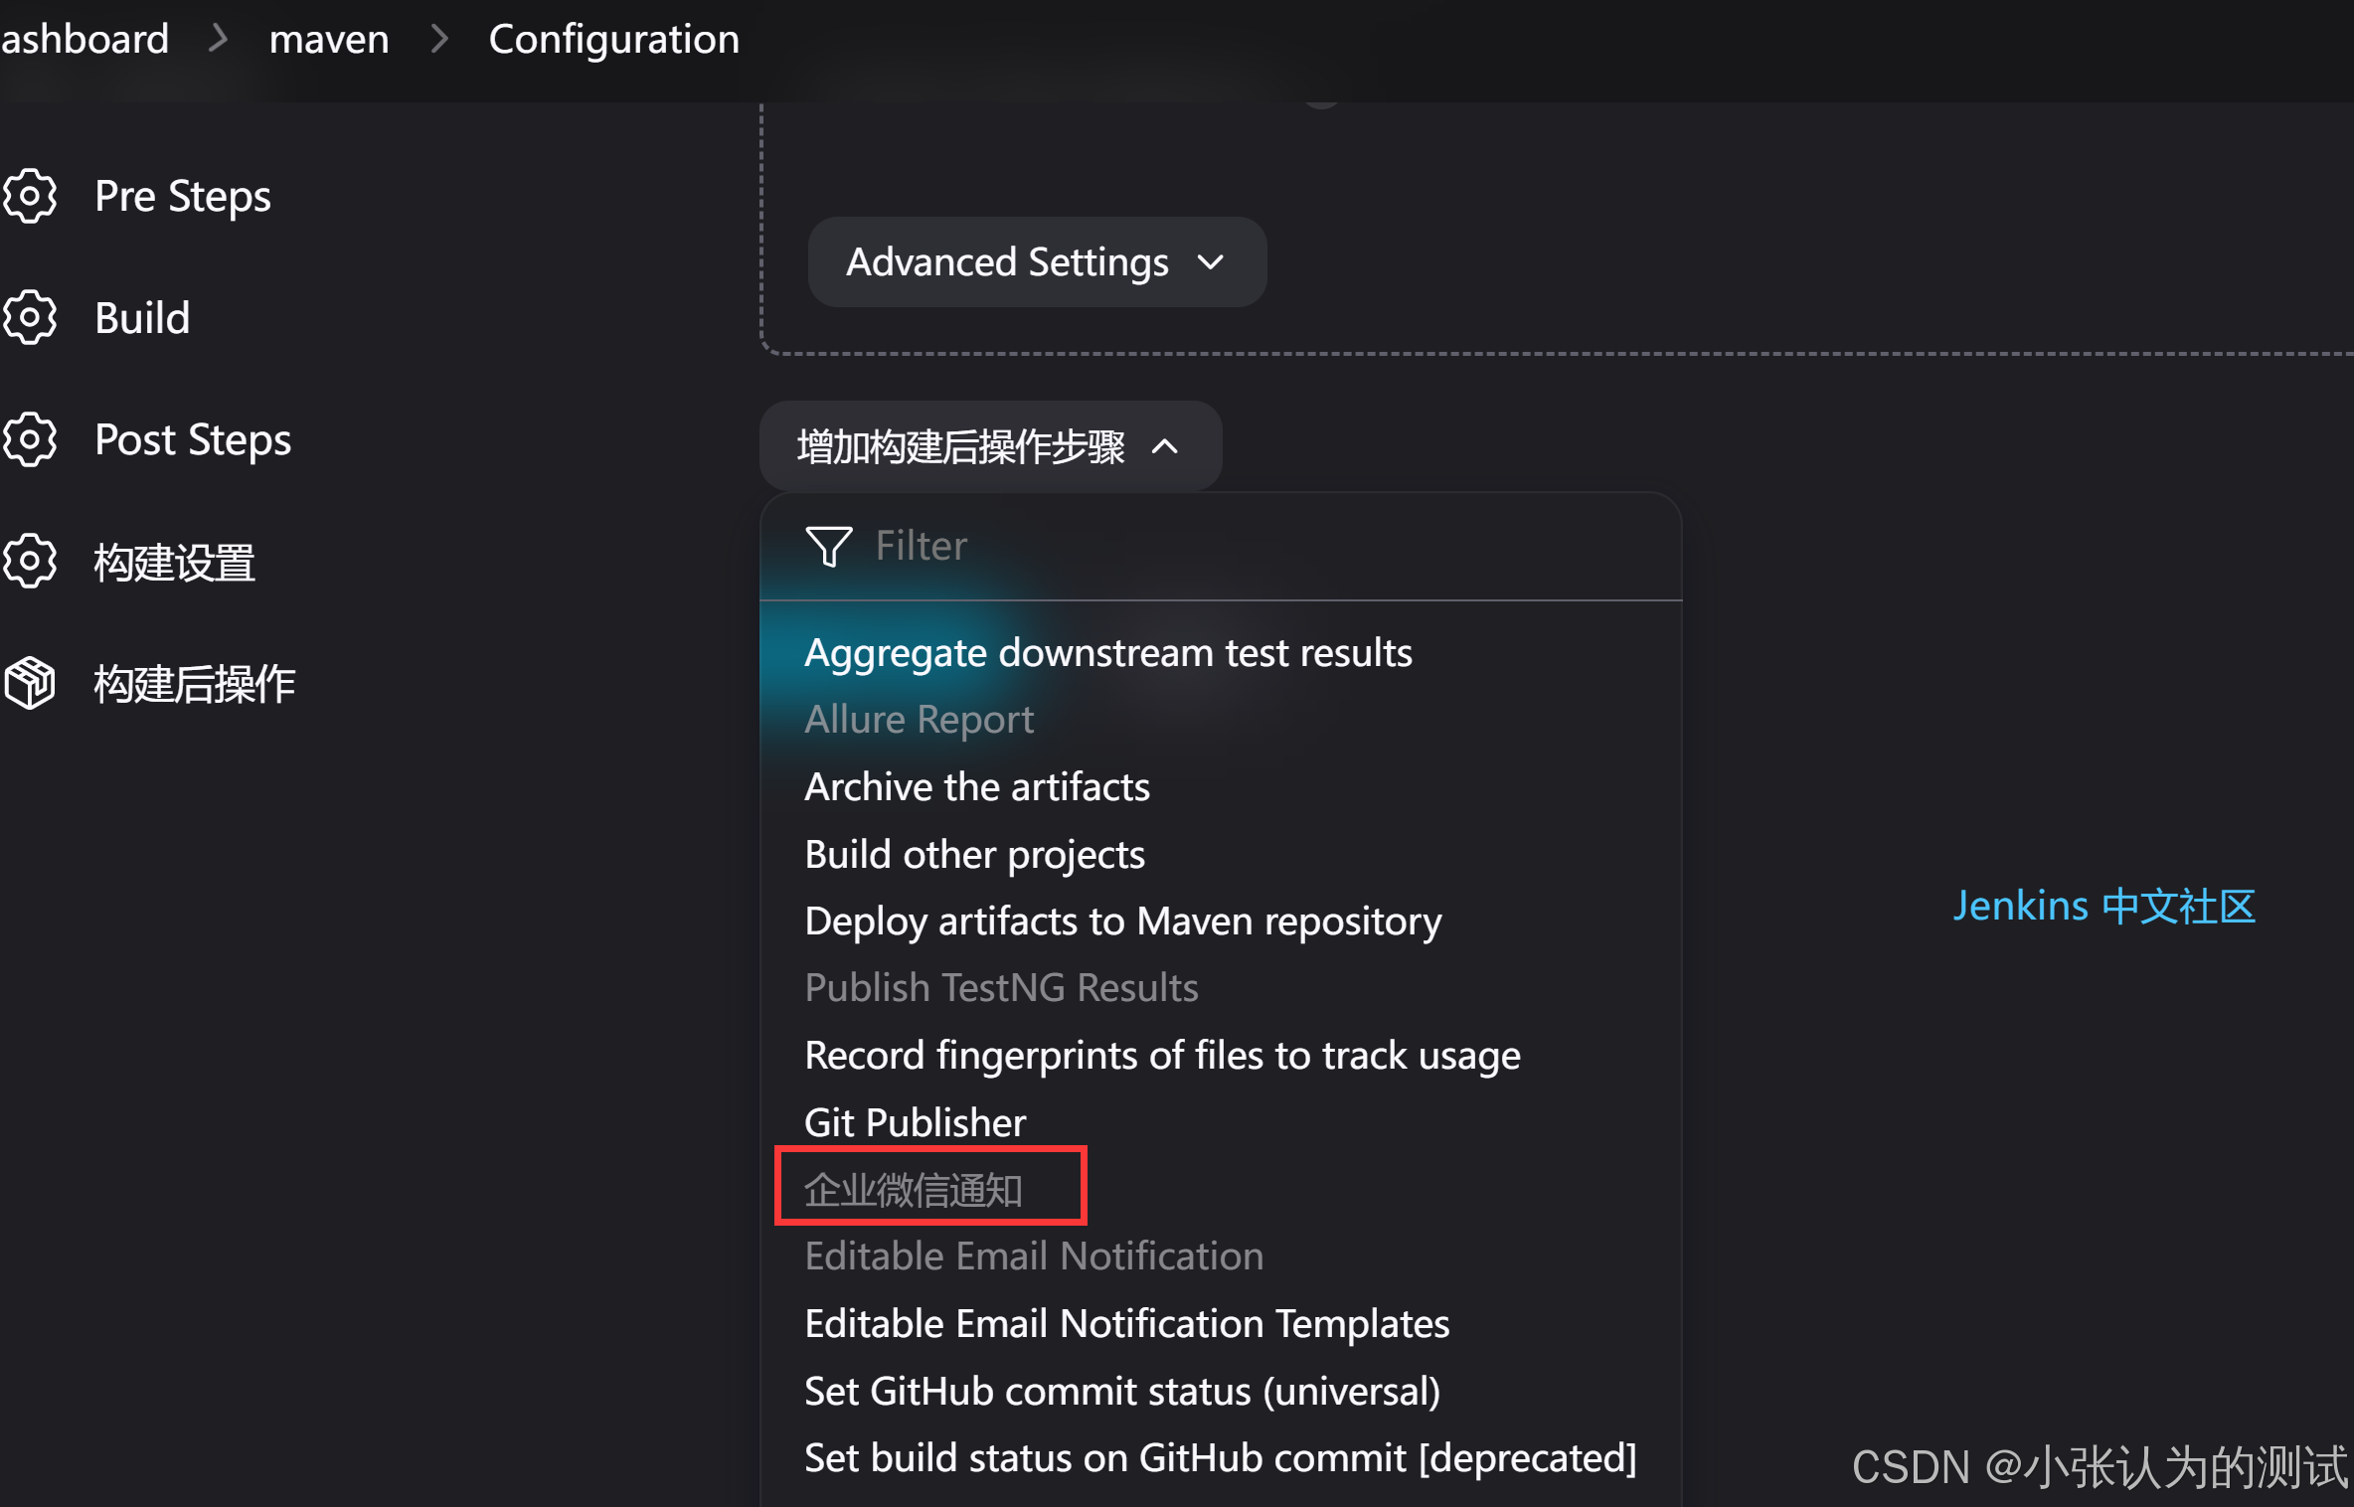Click the chevron after maven breadcrumb
This screenshot has width=2354, height=1507.
pos(439,40)
